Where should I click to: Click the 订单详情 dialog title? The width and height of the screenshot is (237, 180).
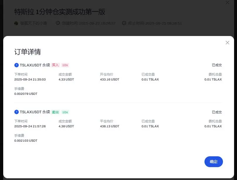(28, 52)
